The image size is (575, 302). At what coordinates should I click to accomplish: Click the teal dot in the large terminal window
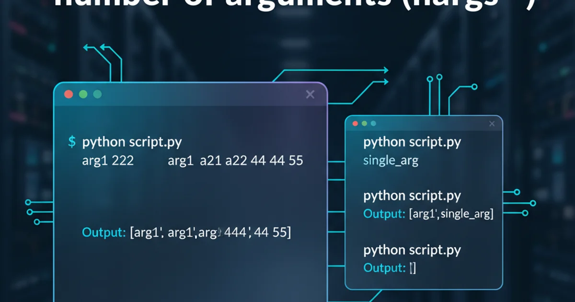(x=97, y=94)
